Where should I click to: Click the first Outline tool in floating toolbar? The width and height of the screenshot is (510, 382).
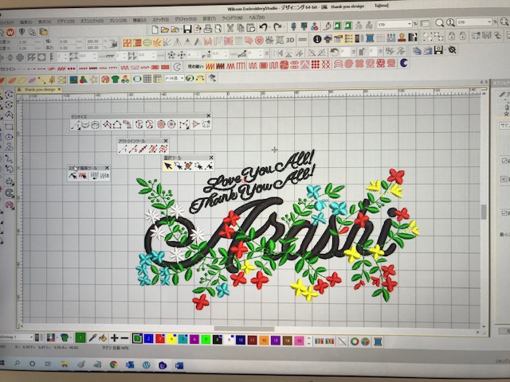tap(123, 149)
